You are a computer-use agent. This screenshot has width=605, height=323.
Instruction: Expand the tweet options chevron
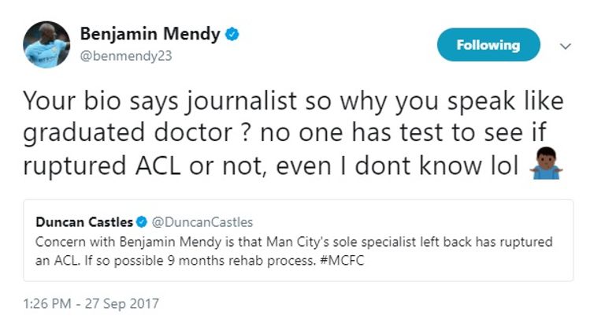tap(565, 46)
